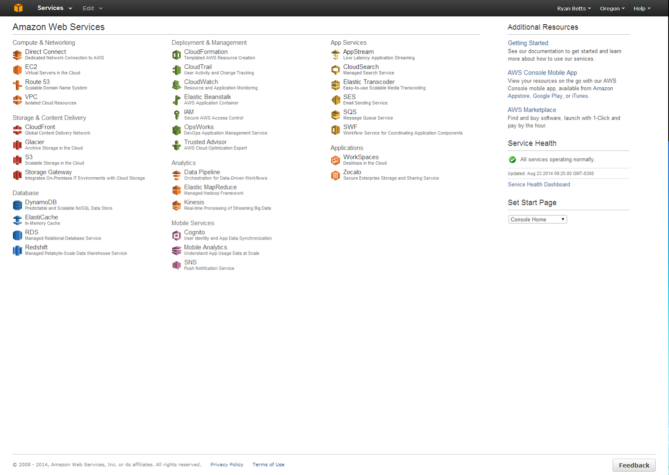
Task: Select the Redshift icon
Action: pyautogui.click(x=18, y=250)
